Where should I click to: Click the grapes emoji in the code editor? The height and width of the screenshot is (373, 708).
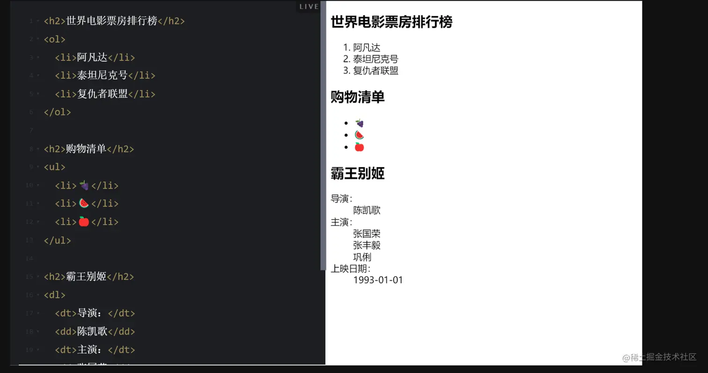click(84, 185)
